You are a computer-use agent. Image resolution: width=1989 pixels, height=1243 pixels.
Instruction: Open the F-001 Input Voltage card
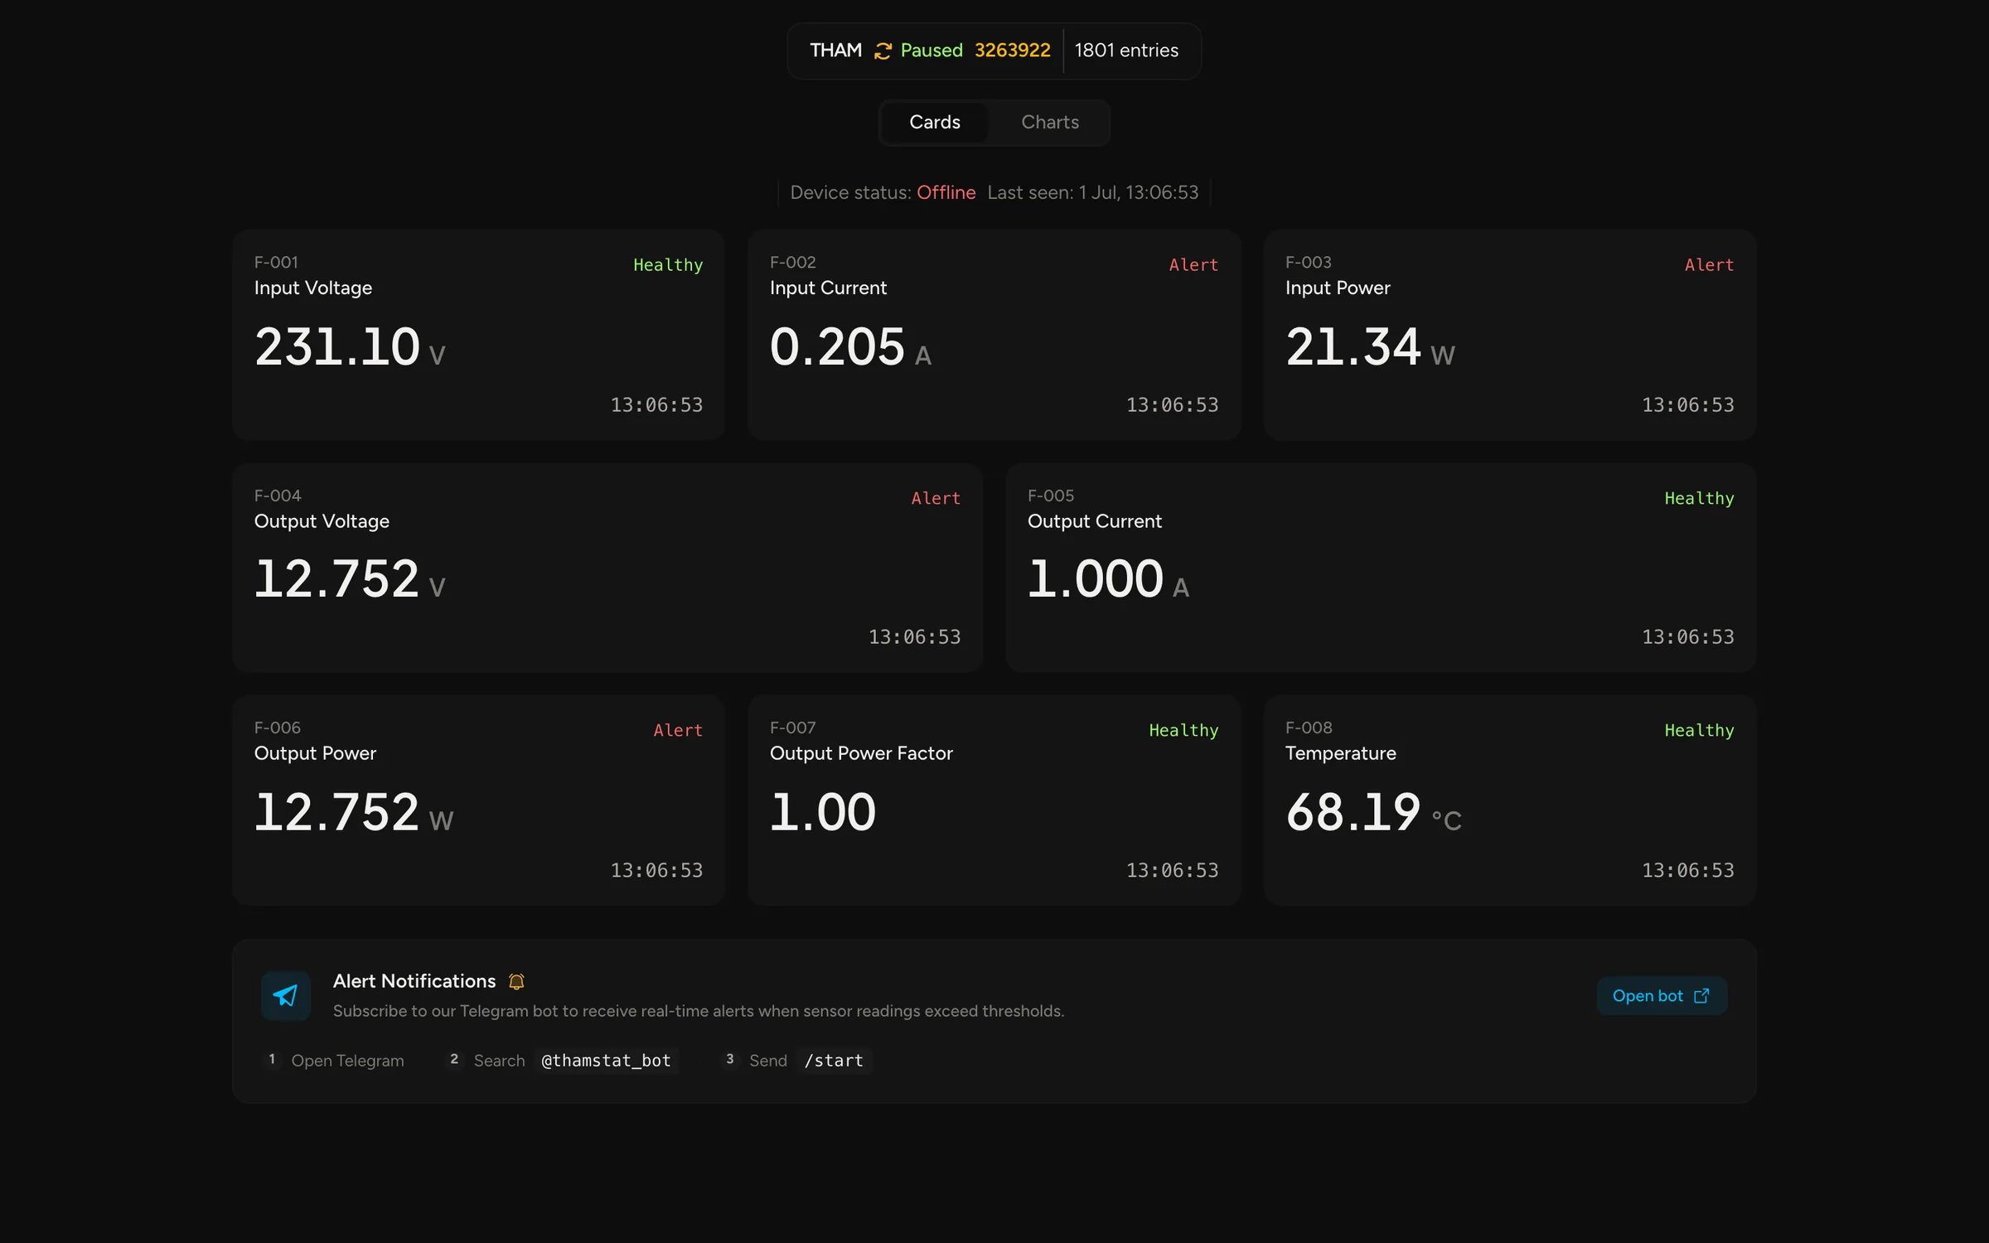478,335
